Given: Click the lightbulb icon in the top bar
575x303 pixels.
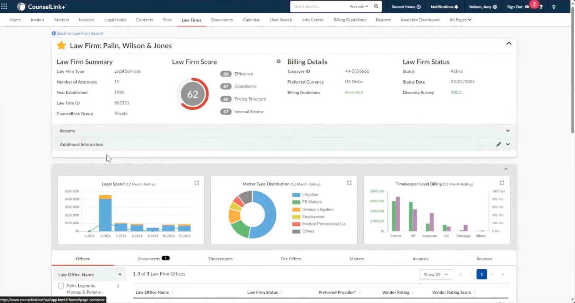Looking at the screenshot, I should pos(554,7).
